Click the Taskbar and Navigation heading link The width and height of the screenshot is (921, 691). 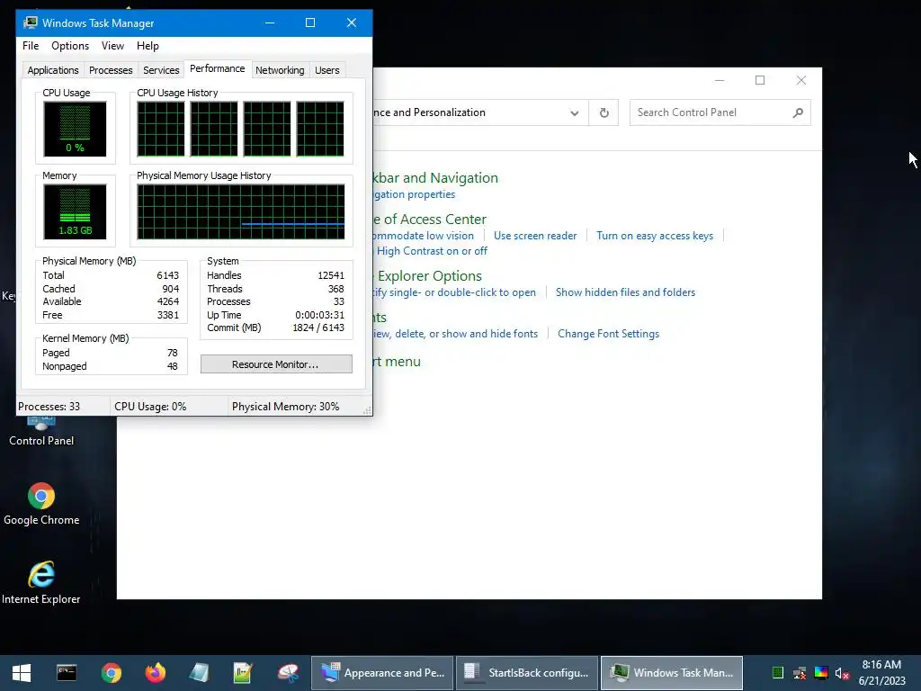pyautogui.click(x=435, y=178)
